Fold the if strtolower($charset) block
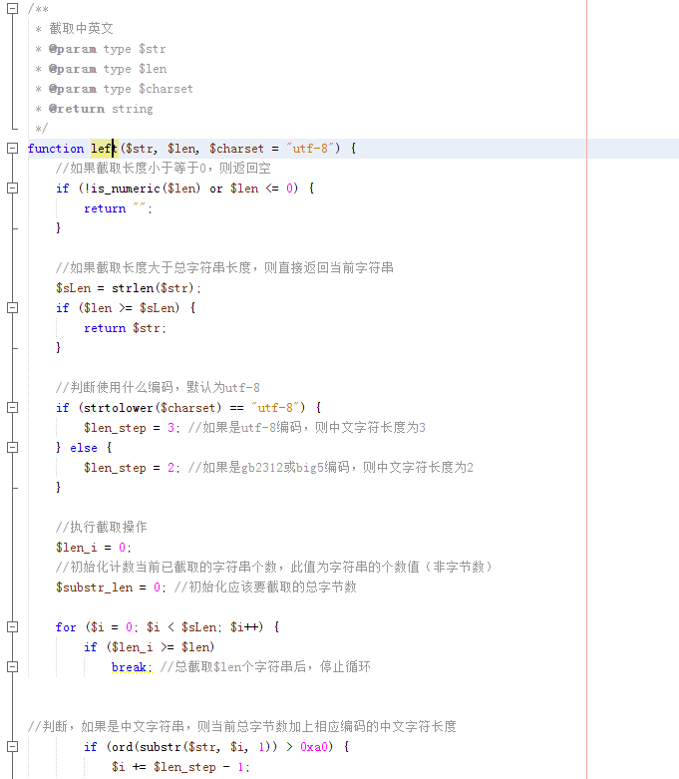Image resolution: width=679 pixels, height=779 pixels. 12,407
